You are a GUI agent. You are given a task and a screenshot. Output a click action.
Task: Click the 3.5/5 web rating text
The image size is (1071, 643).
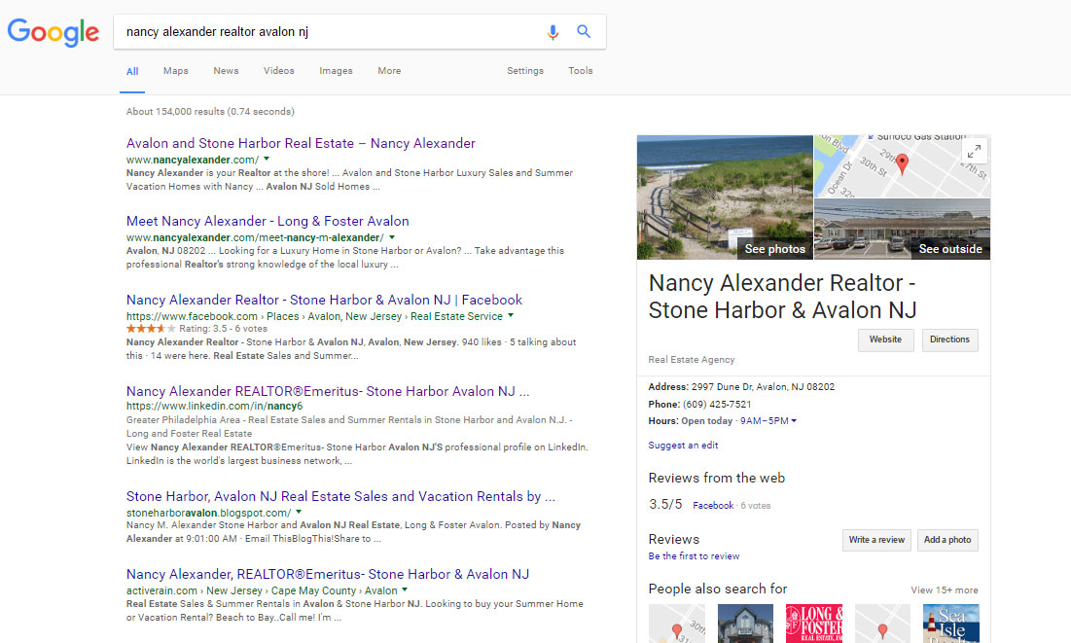coord(665,504)
